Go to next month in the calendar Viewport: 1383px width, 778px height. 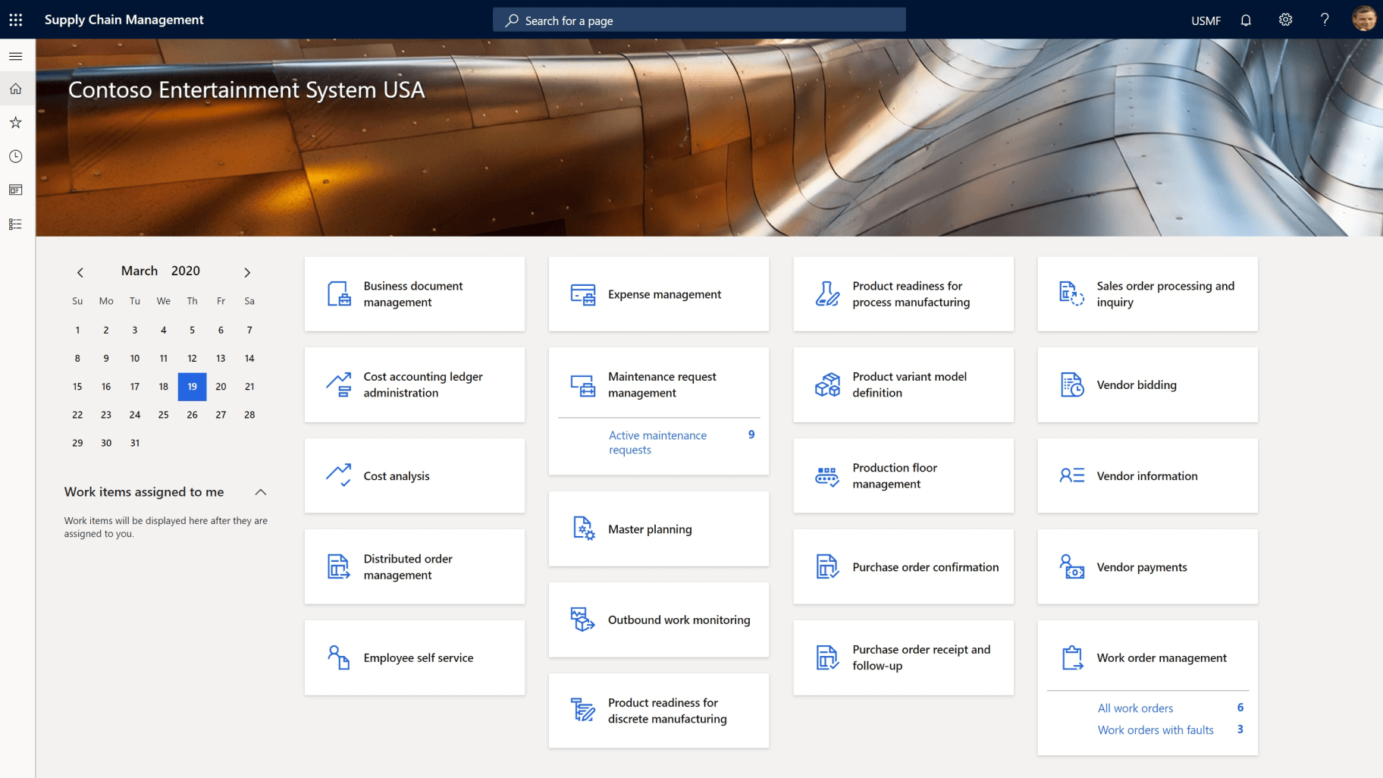247,271
